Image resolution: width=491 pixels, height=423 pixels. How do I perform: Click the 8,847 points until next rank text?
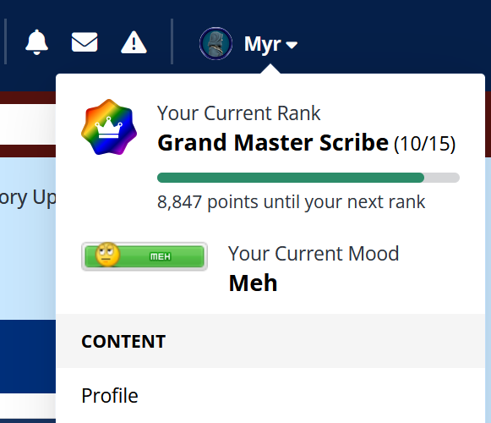pyautogui.click(x=292, y=202)
